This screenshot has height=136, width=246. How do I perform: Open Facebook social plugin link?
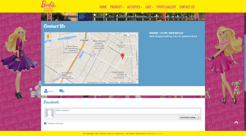click(x=55, y=123)
